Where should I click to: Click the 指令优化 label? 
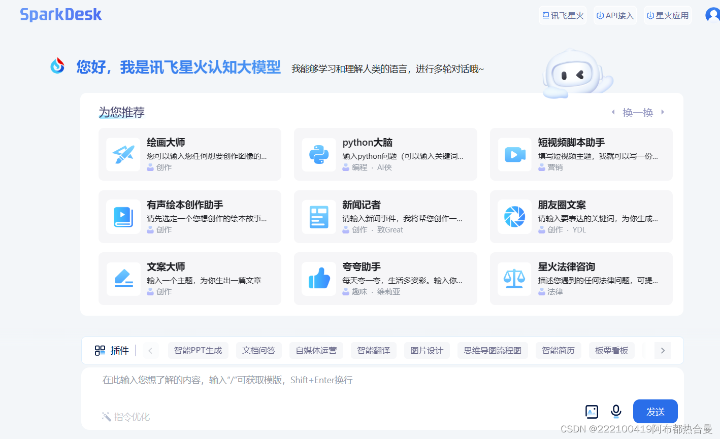[x=132, y=417]
